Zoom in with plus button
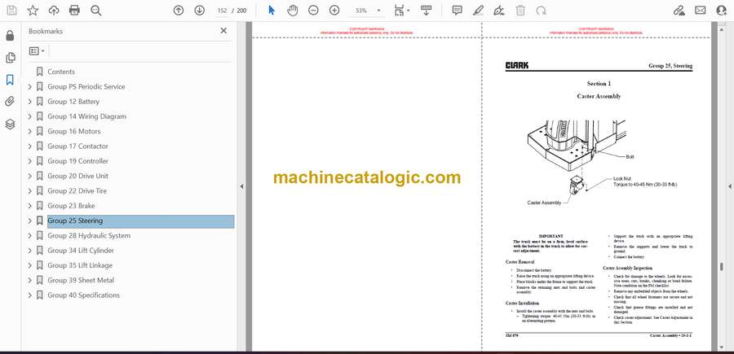Viewport: 734px width, 354px height. click(334, 11)
